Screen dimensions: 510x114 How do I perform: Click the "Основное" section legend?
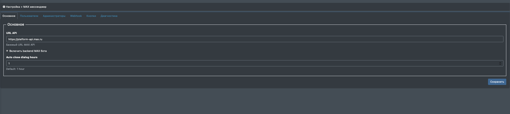tap(16, 25)
